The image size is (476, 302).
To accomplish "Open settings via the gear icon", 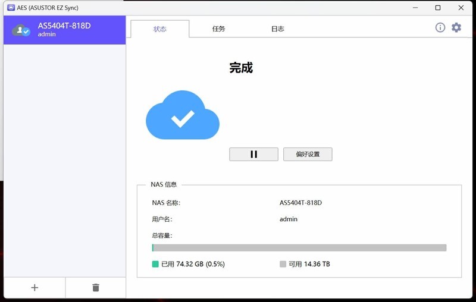I will tap(456, 27).
